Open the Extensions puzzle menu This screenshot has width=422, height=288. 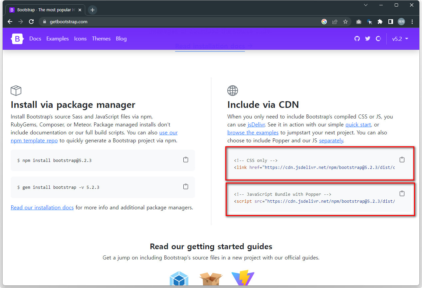(x=380, y=22)
